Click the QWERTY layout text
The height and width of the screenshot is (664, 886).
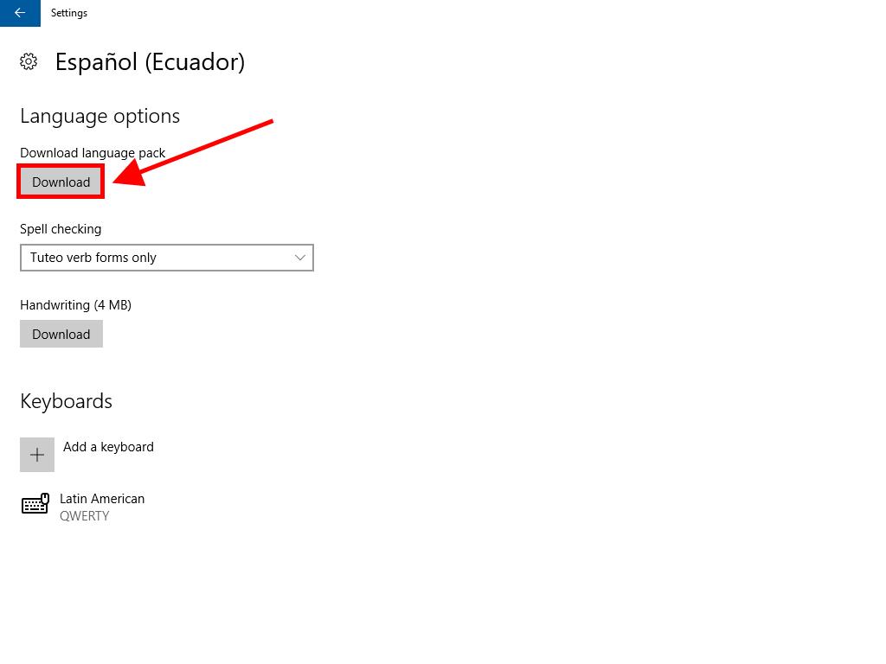click(84, 516)
